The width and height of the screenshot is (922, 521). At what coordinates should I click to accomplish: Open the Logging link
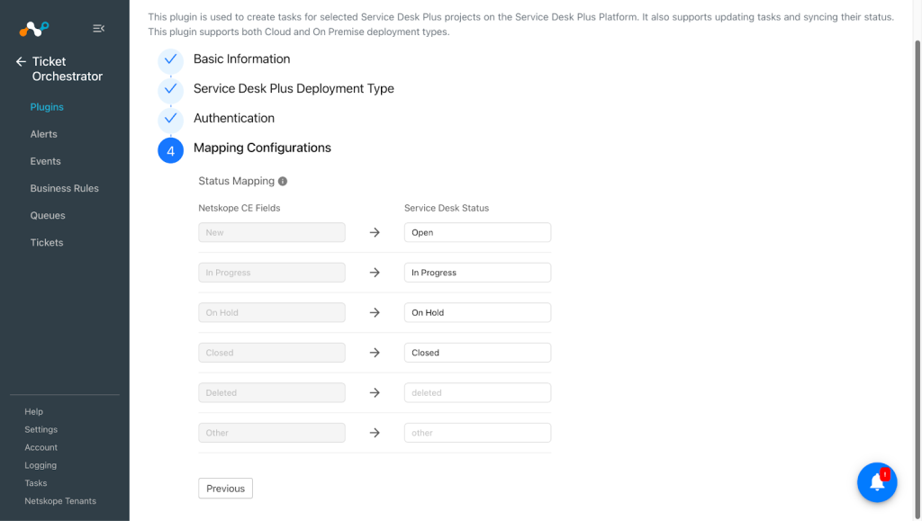coord(41,465)
